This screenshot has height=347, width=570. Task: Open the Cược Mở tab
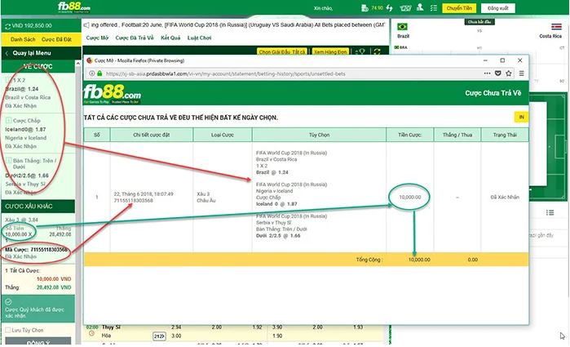(97, 38)
